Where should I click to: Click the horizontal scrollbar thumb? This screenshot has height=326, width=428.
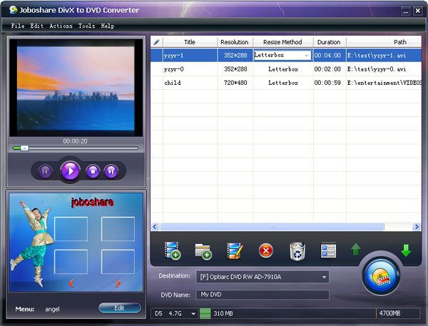[x=272, y=227]
